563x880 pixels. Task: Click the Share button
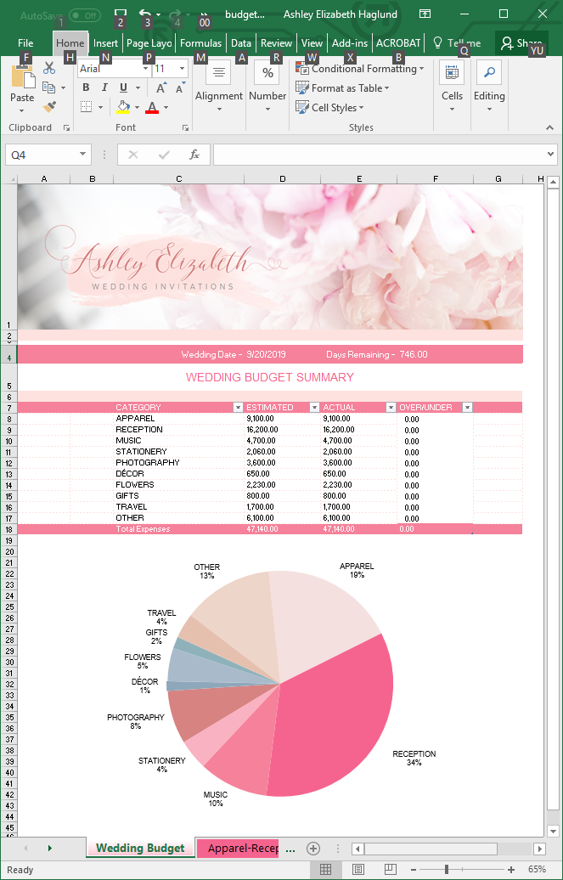521,43
